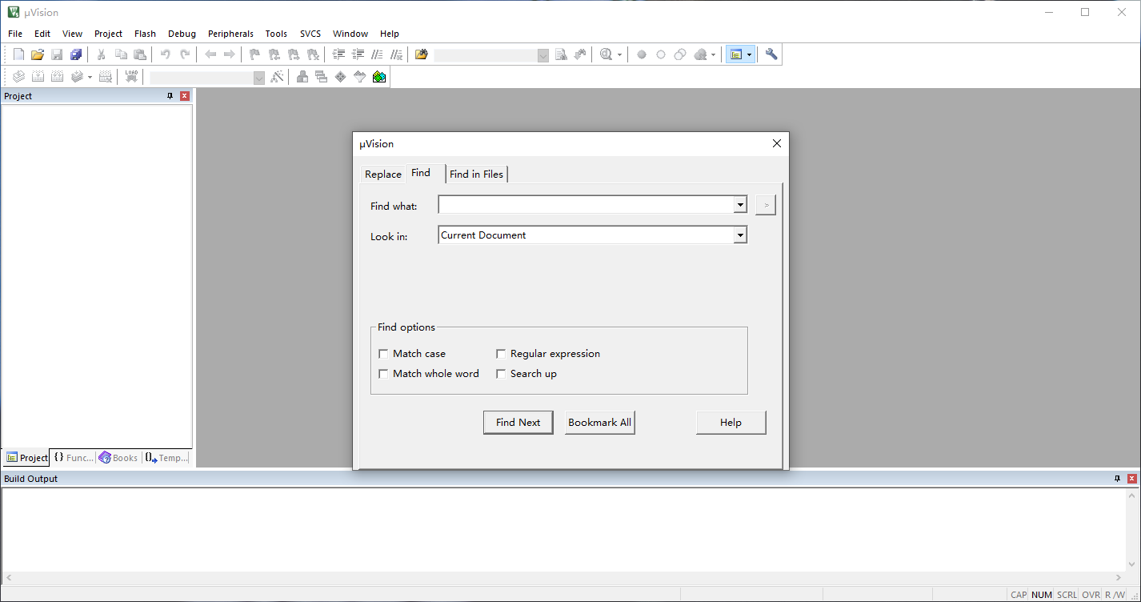Open Find in Files toolbar icon
1141x602 pixels.
(422, 54)
